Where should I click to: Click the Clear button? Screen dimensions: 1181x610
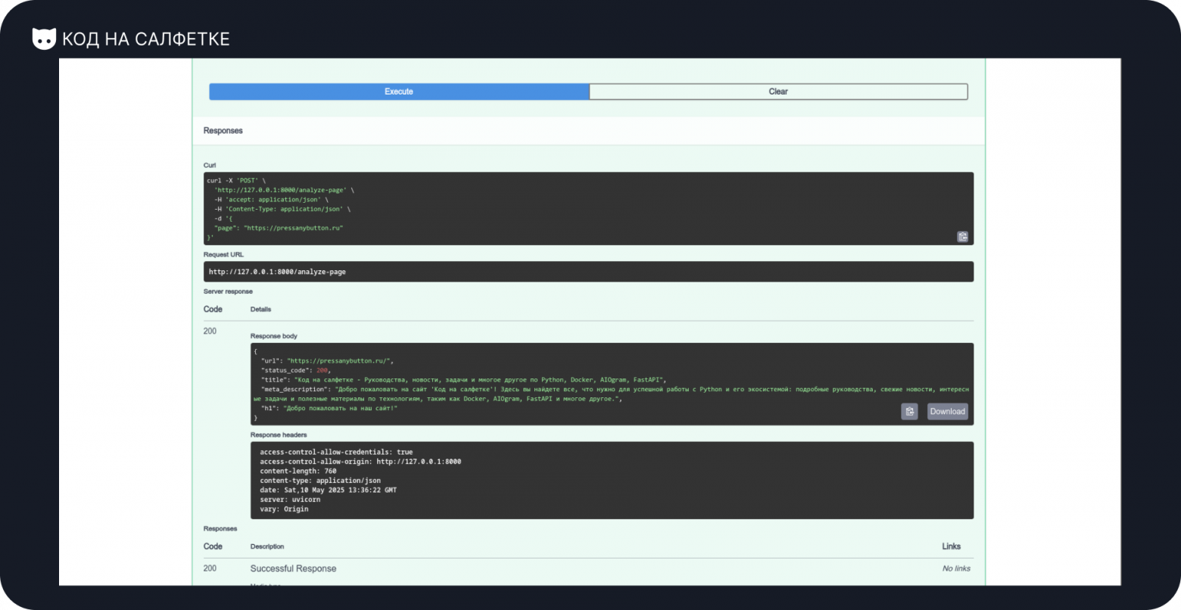[x=778, y=92]
